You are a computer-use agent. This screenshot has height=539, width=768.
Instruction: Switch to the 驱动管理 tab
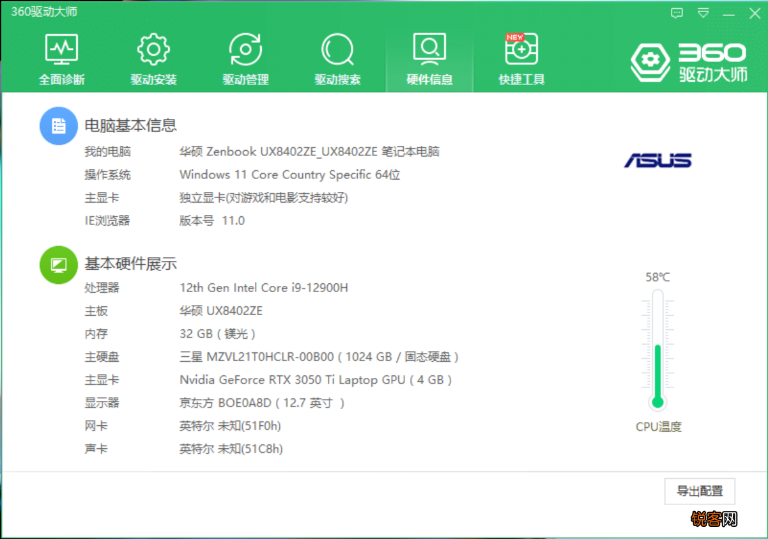click(x=245, y=59)
